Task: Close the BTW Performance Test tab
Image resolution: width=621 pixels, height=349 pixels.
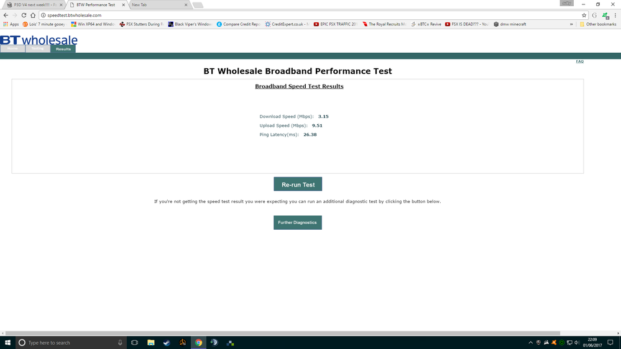Action: pyautogui.click(x=123, y=5)
